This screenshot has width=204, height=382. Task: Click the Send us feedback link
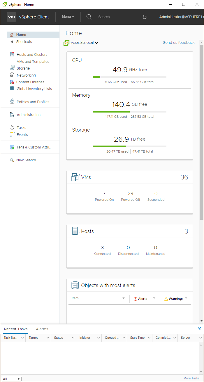(179, 43)
